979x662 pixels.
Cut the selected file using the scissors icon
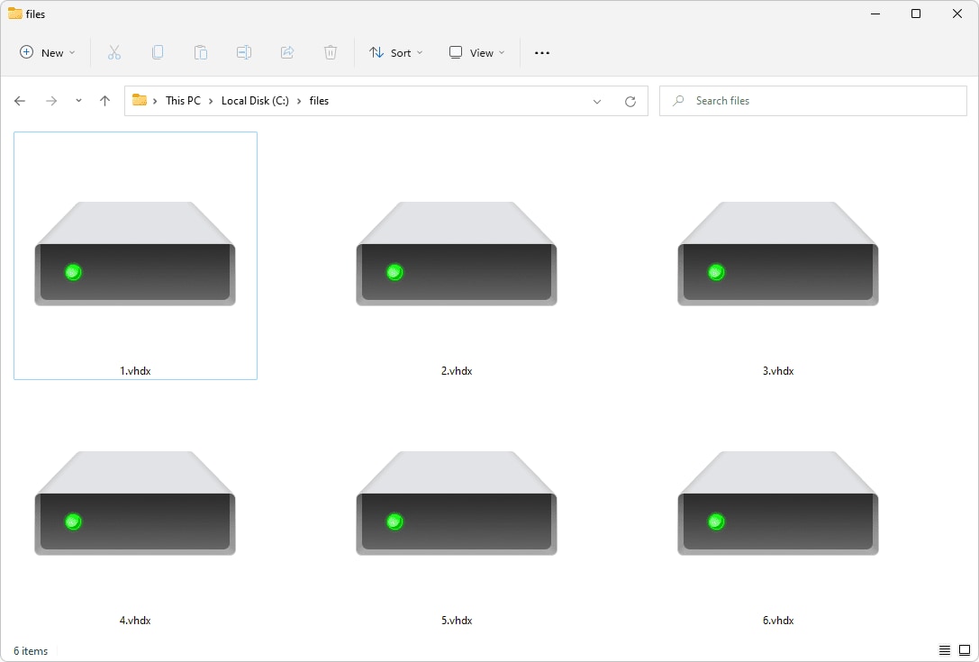click(114, 52)
